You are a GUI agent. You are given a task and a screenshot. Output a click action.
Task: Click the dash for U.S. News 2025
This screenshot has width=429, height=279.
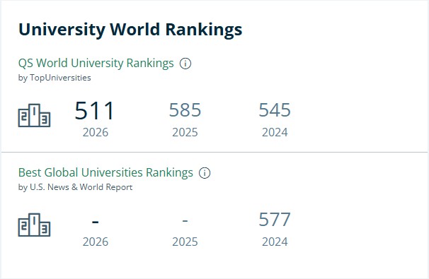[x=185, y=220]
